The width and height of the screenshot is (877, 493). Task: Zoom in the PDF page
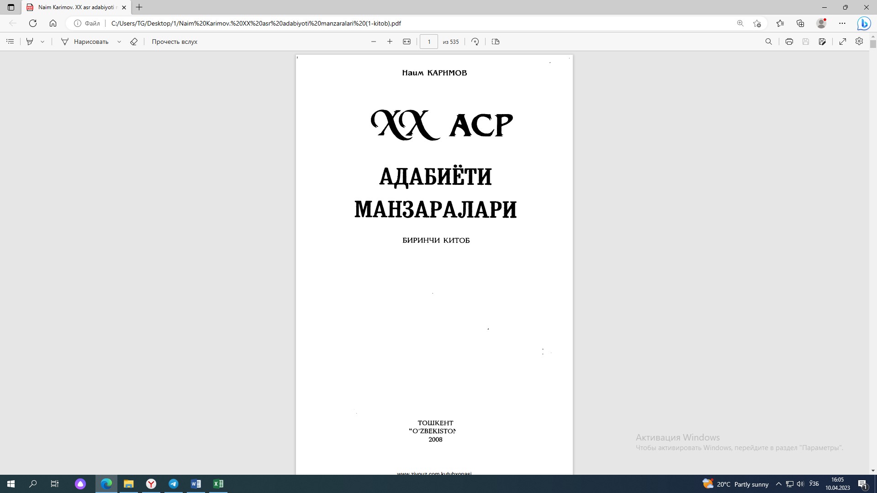pyautogui.click(x=390, y=42)
